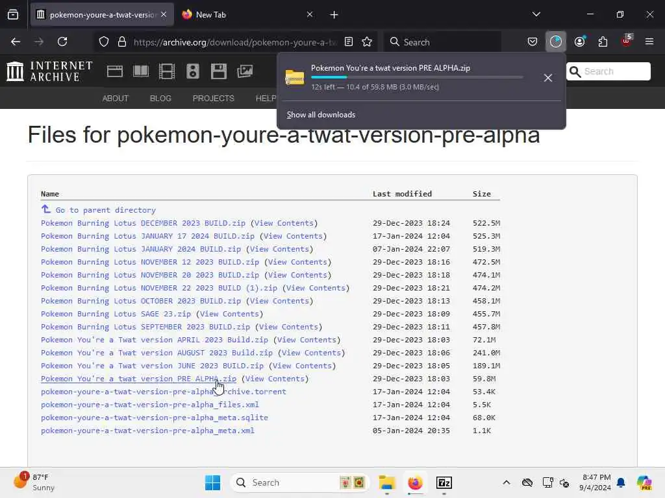Open weather widget 87°F Sunny
The width and height of the screenshot is (665, 498).
coord(34,482)
